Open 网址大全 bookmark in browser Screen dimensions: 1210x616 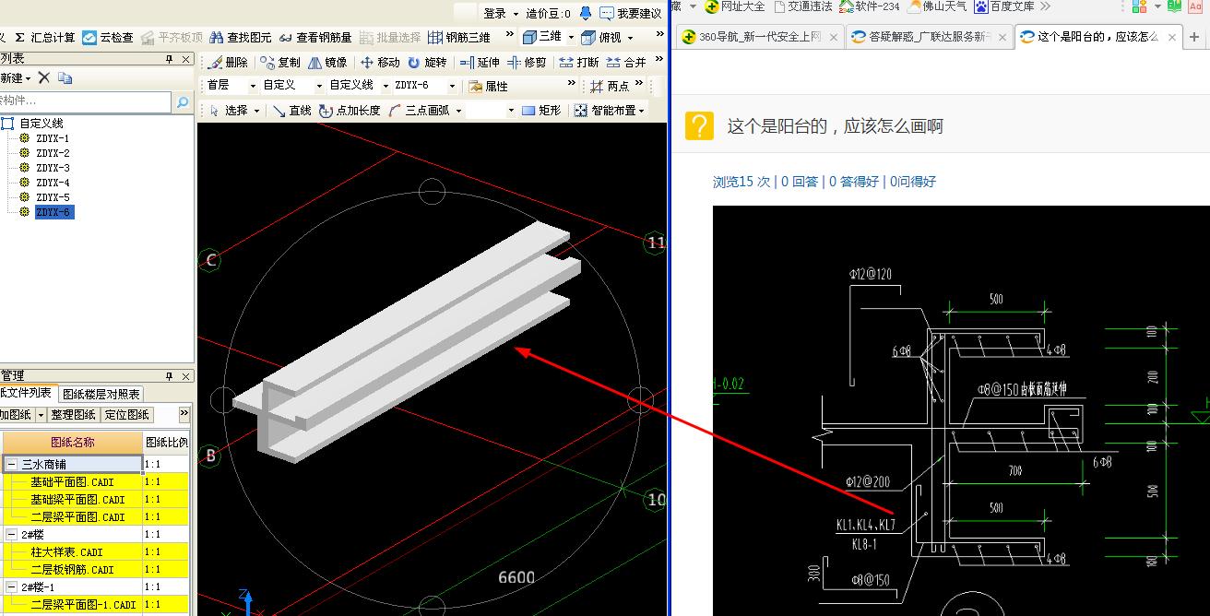coord(734,6)
